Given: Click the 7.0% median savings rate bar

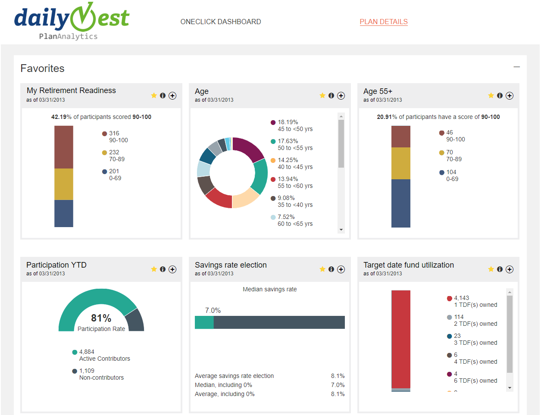Looking at the screenshot, I should click(x=204, y=322).
